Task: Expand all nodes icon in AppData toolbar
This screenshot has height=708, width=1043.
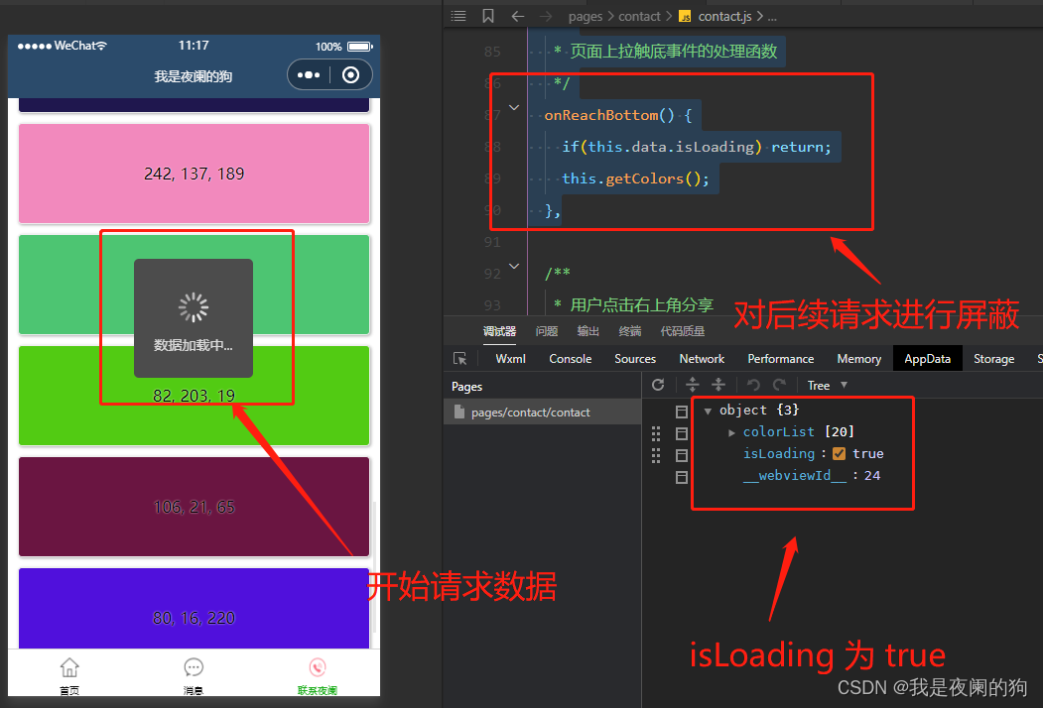Action: click(x=693, y=385)
